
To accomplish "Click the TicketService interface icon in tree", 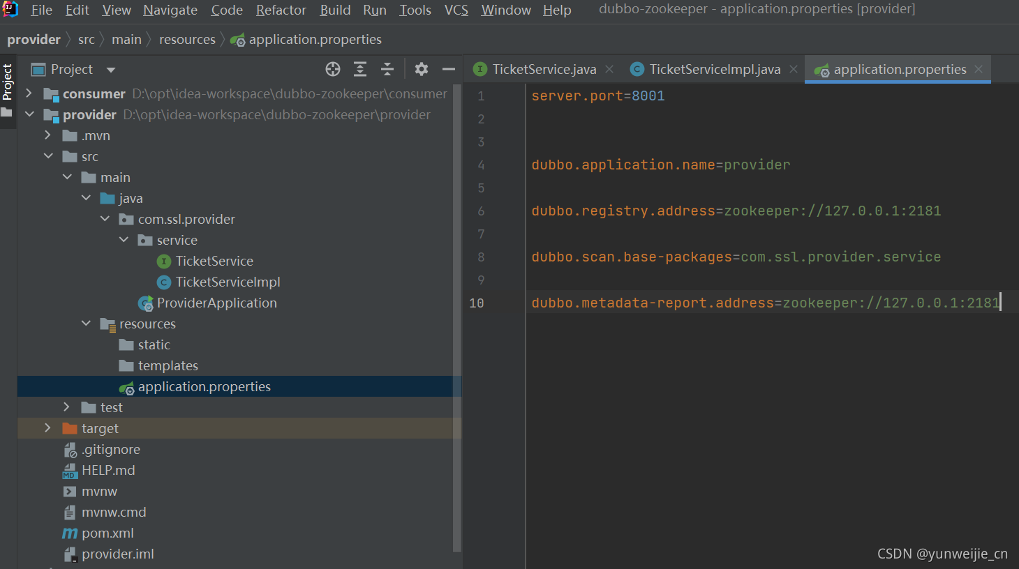I will 164,261.
